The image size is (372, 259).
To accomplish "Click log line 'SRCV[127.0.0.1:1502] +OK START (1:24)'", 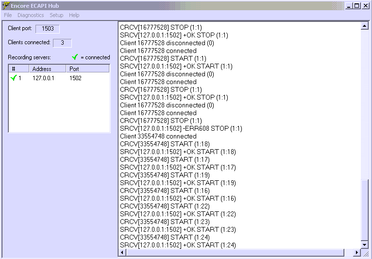I will point(178,245).
